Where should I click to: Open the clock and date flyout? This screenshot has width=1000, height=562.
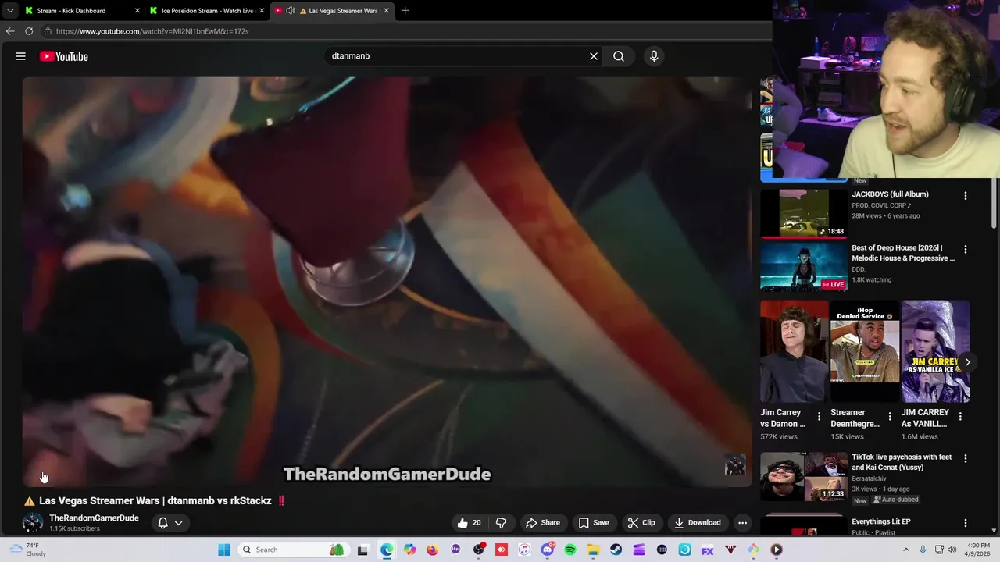tap(978, 550)
